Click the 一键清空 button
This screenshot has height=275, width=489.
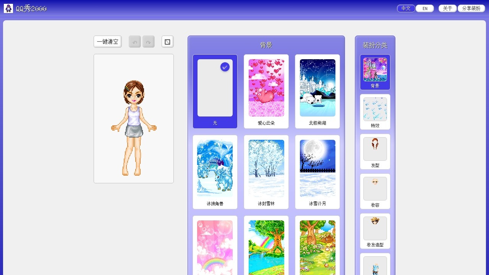(108, 42)
